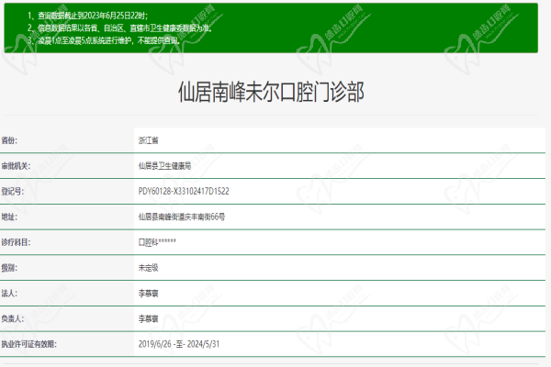The height and width of the screenshot is (367, 551).
Task: Click the notice line about 卫生健康委数据为准
Action: pyautogui.click(x=120, y=28)
